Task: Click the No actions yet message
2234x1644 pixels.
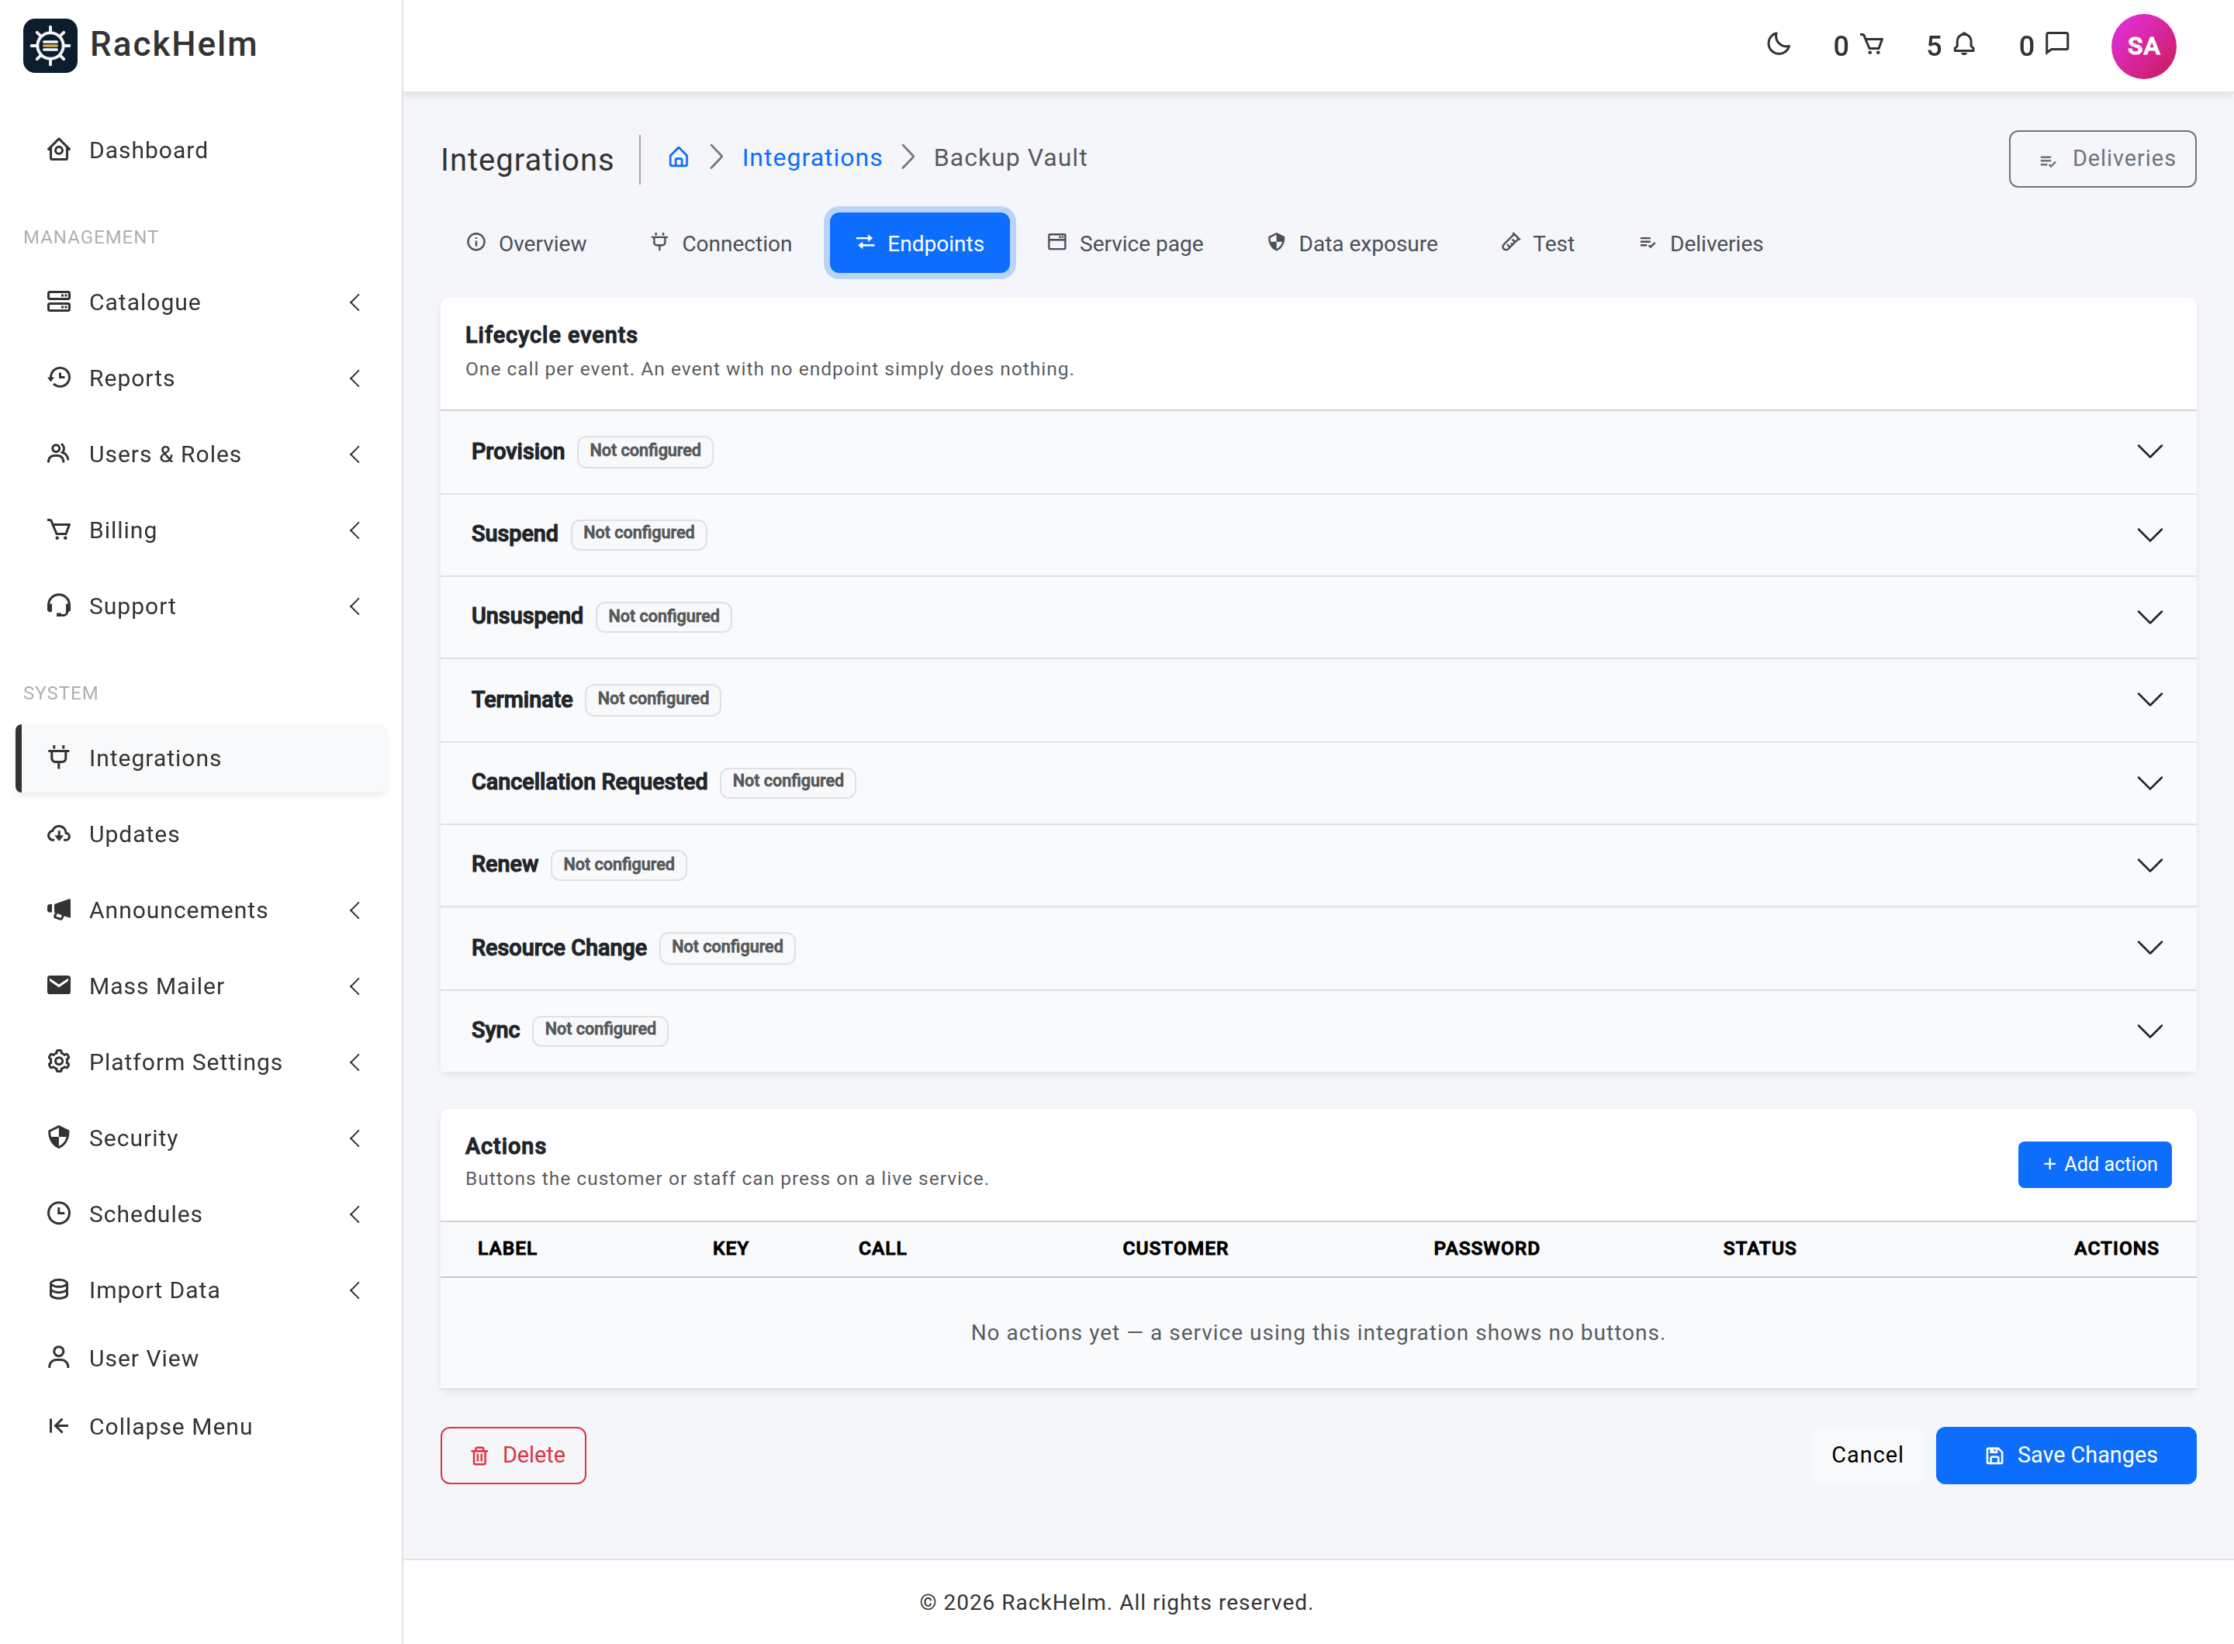Action: coord(1318,1332)
